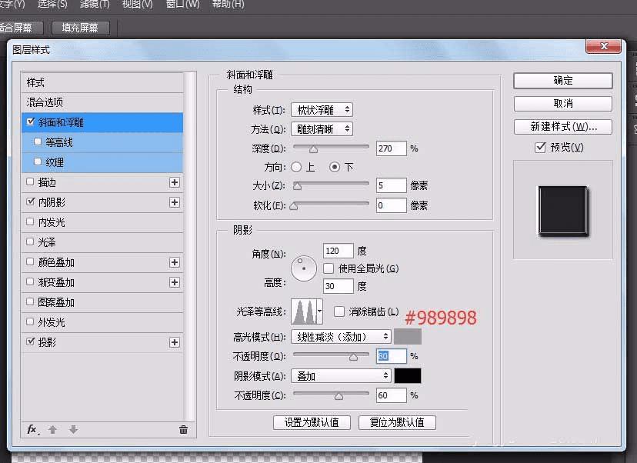Open the 滤镜(T) menu
637x463 pixels.
pos(95,5)
